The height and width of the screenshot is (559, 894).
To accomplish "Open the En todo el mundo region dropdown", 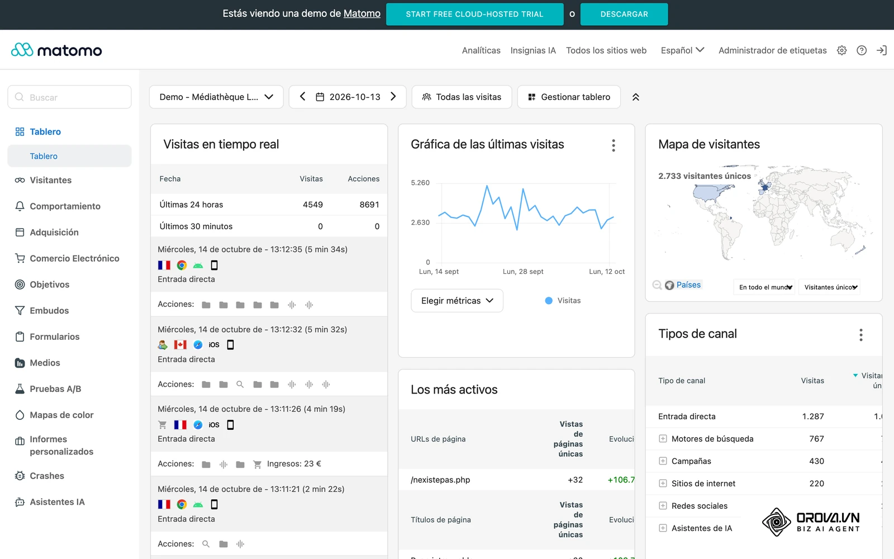I will 764,287.
